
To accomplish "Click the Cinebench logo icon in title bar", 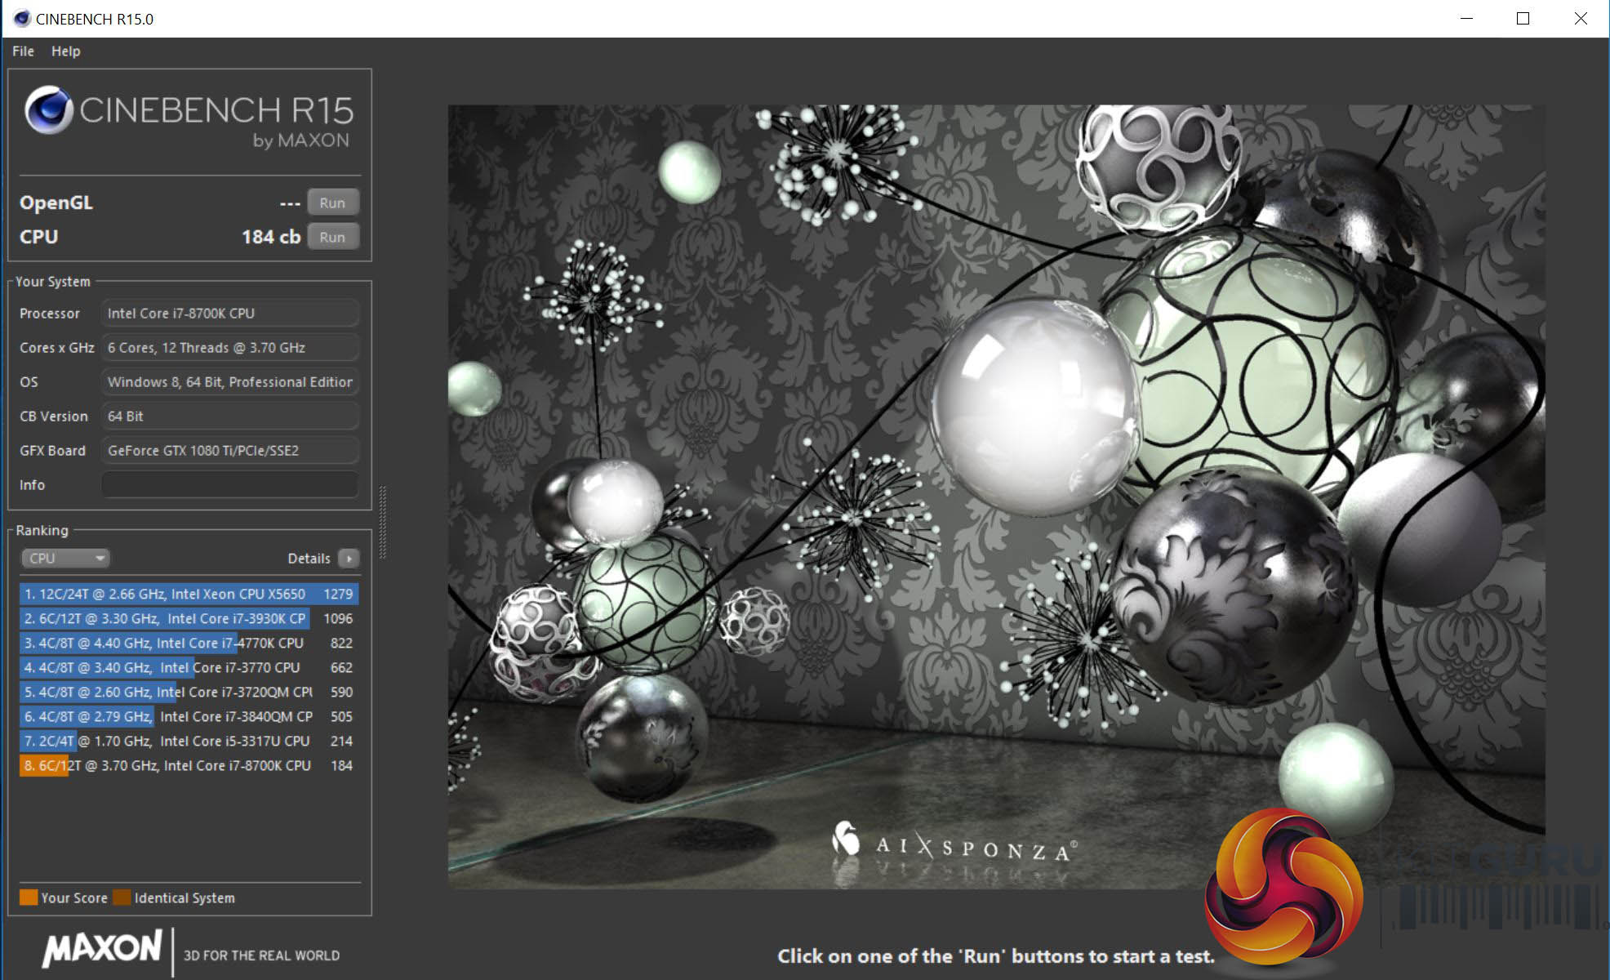I will tap(22, 18).
